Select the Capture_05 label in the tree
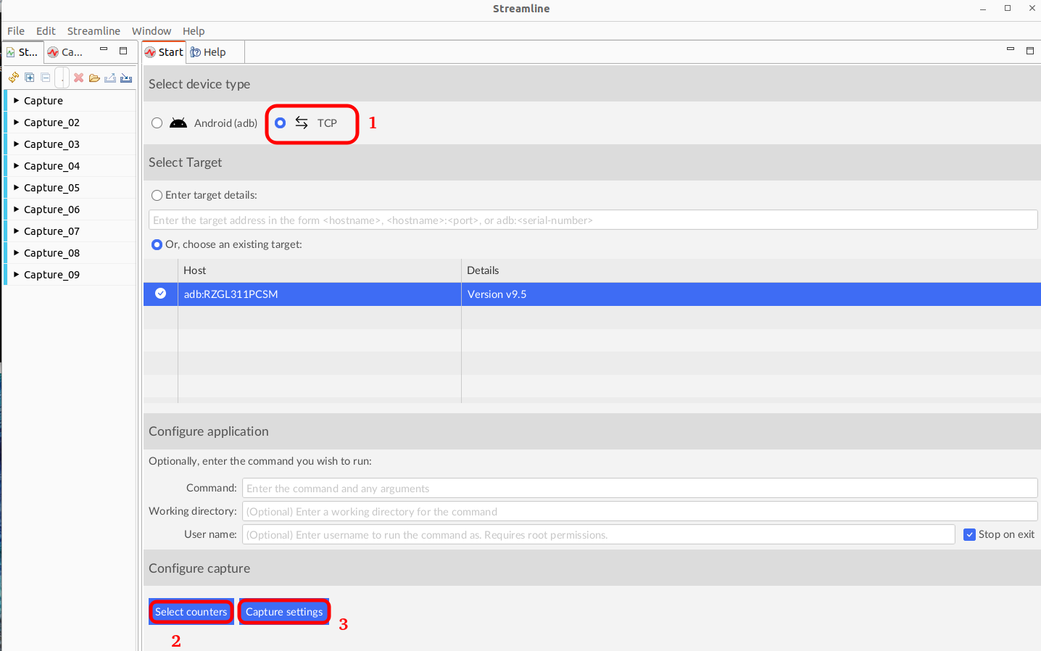Viewport: 1041px width, 651px height. (51, 188)
